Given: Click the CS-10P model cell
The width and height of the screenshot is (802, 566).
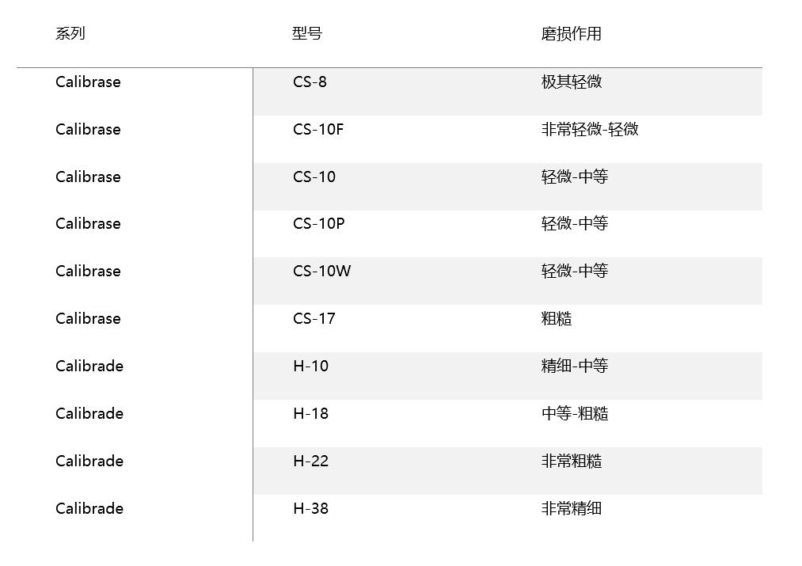Looking at the screenshot, I should (318, 223).
